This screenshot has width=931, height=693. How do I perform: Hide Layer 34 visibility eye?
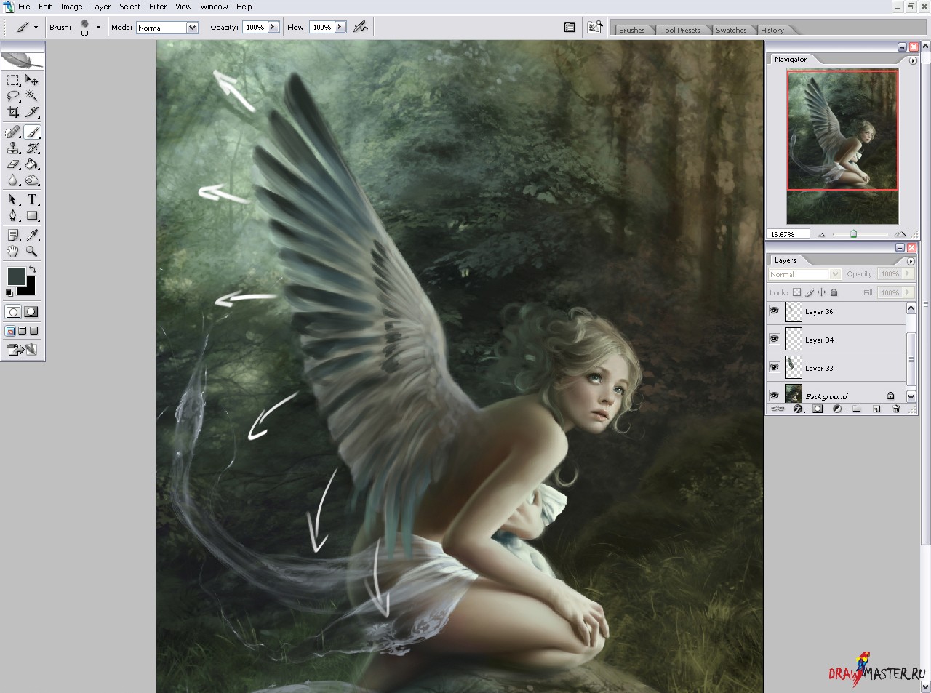point(775,339)
